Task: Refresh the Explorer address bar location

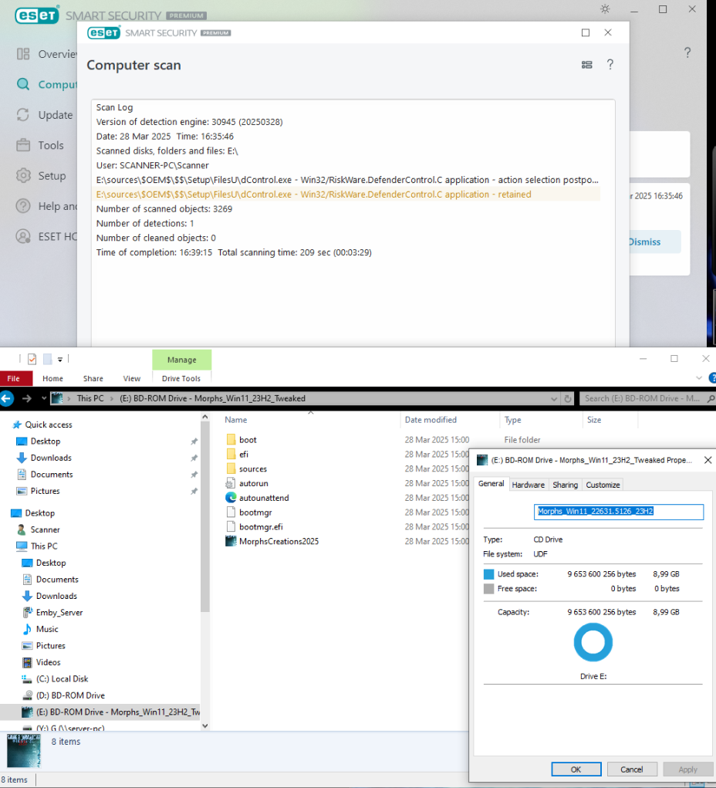Action: pos(568,398)
